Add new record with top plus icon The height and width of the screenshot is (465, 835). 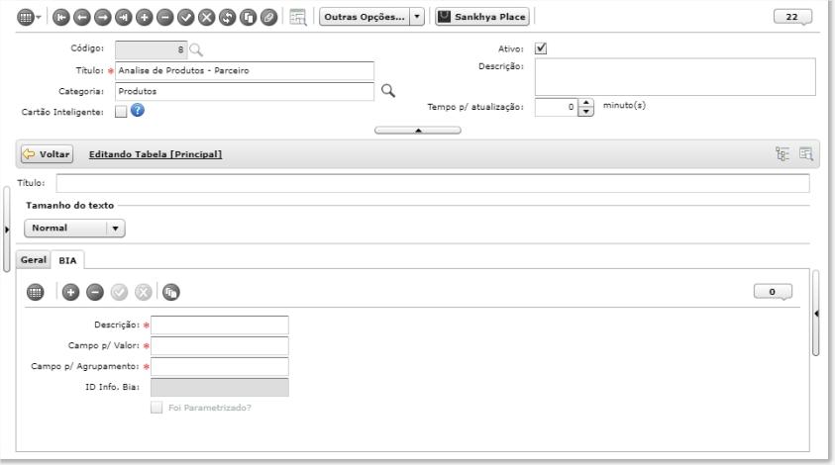click(x=145, y=17)
